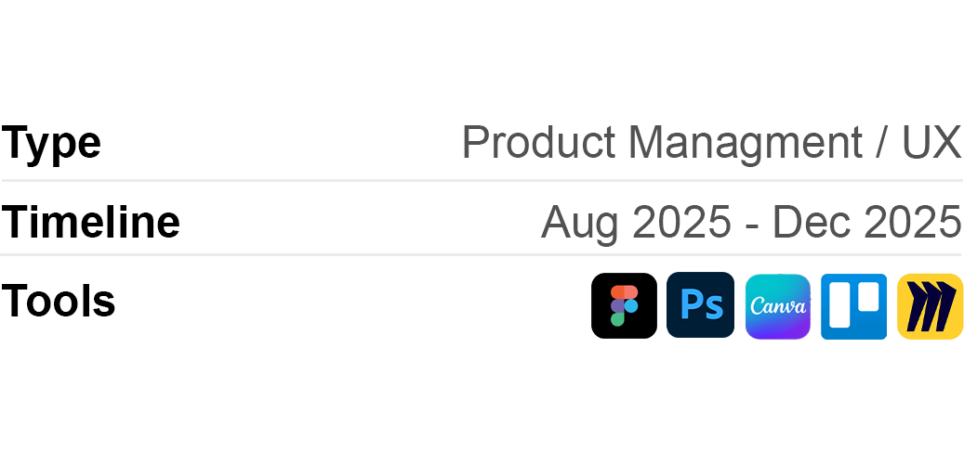Click the year following Dec
The image size is (964, 464).
point(912,223)
